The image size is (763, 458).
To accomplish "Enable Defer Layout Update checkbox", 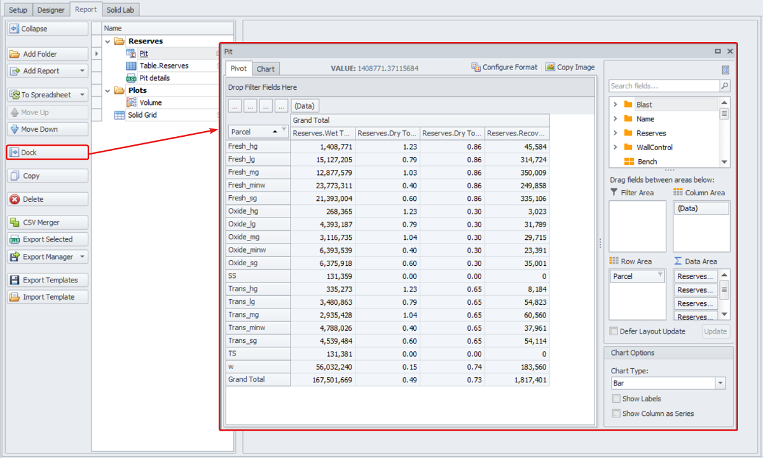I will click(614, 331).
